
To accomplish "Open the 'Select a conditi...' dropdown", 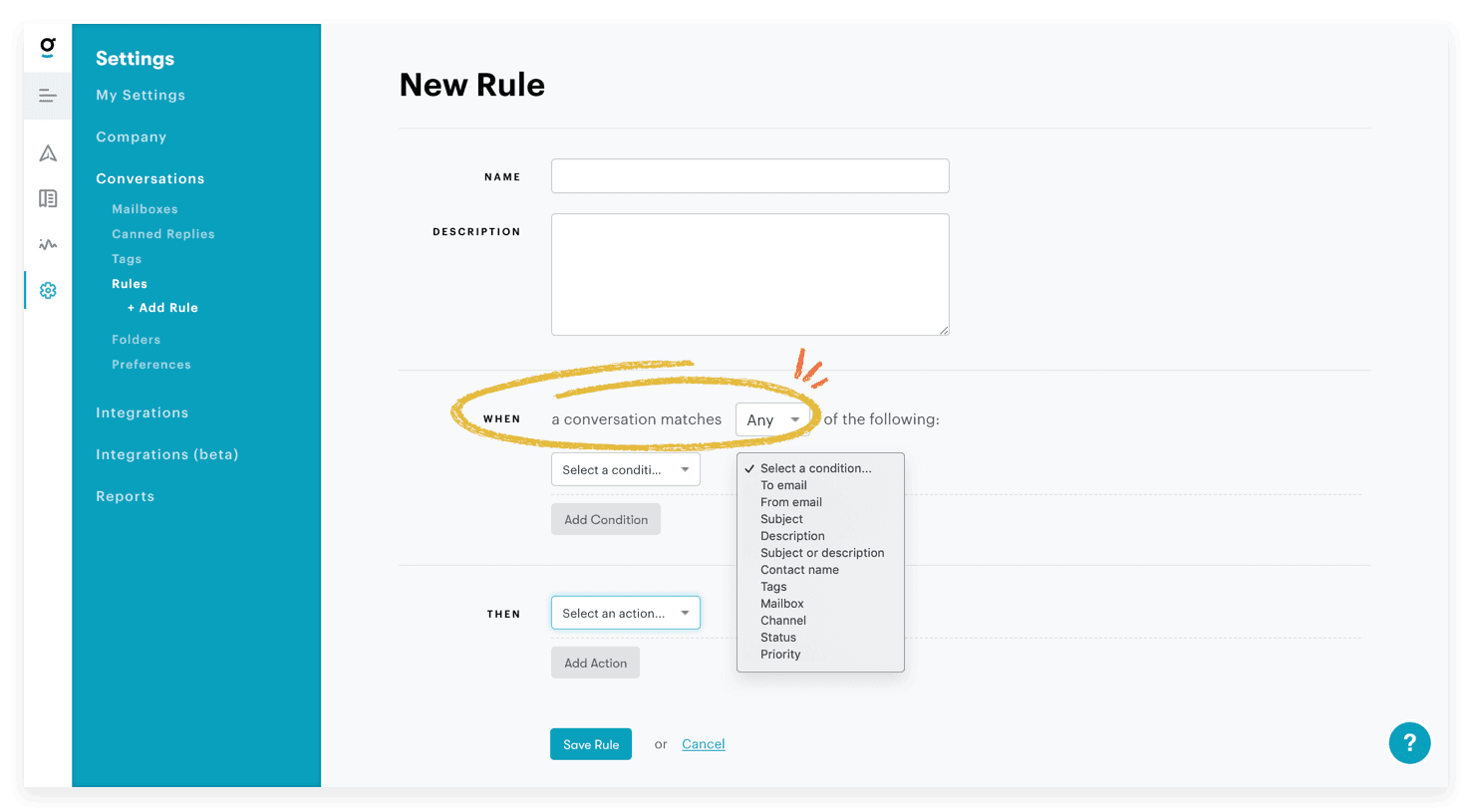I will pyautogui.click(x=625, y=468).
